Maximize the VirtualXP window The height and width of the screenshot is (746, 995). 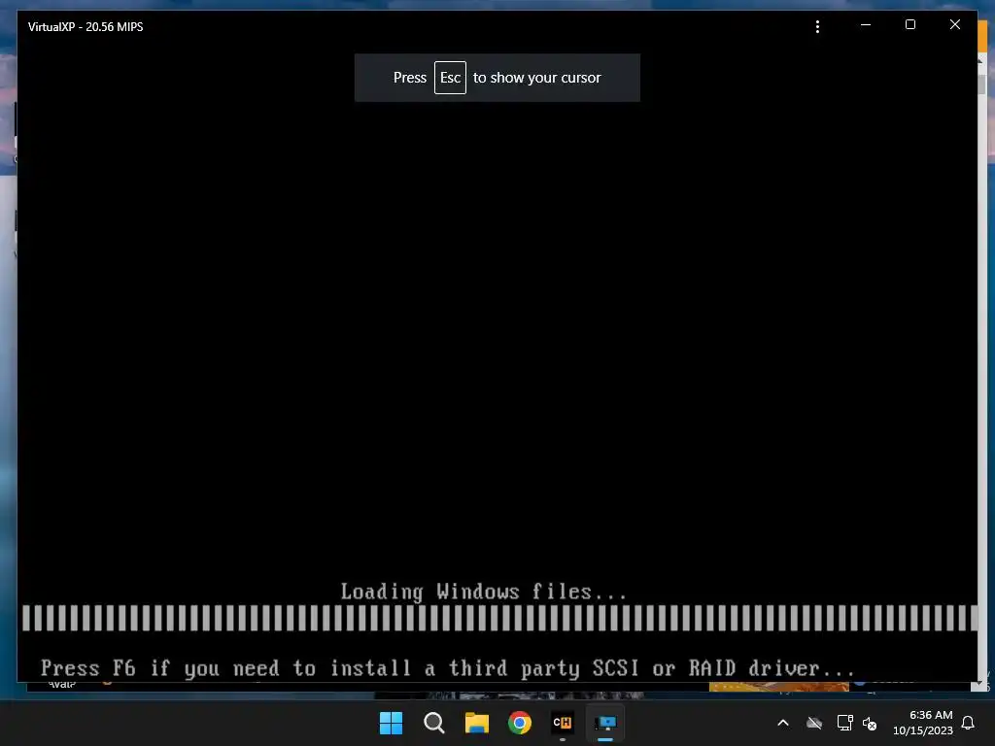(x=909, y=24)
